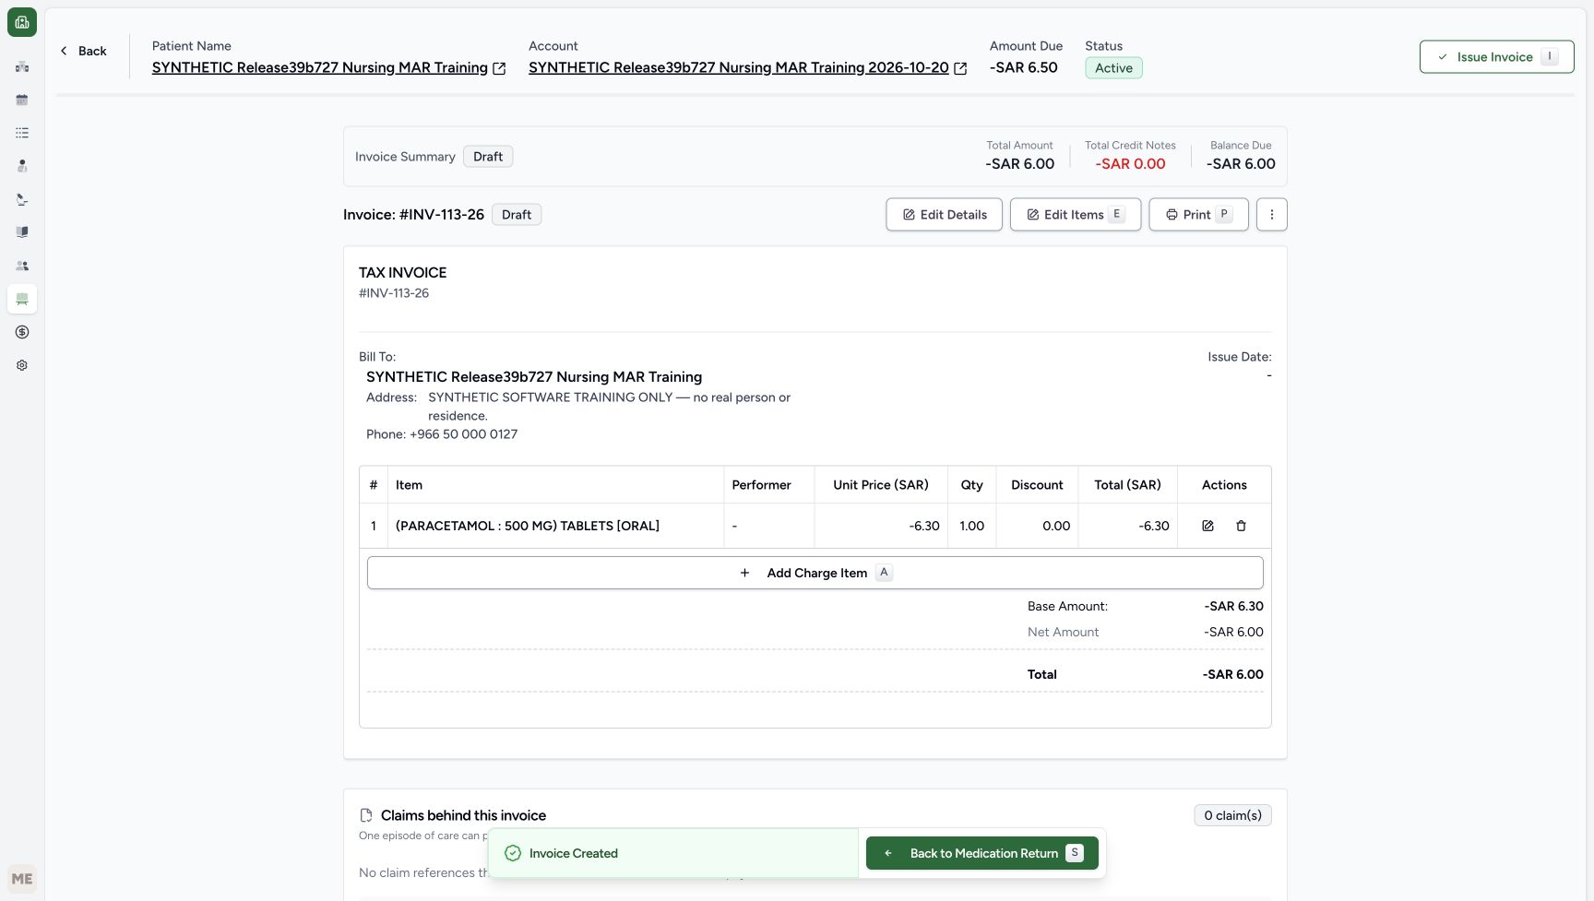
Task: Click the Issue Invoice button
Action: point(1496,57)
